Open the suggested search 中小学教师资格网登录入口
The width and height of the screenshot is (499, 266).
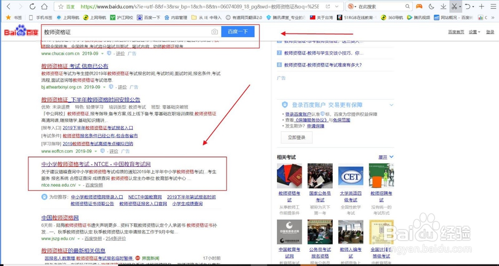[x=97, y=197]
